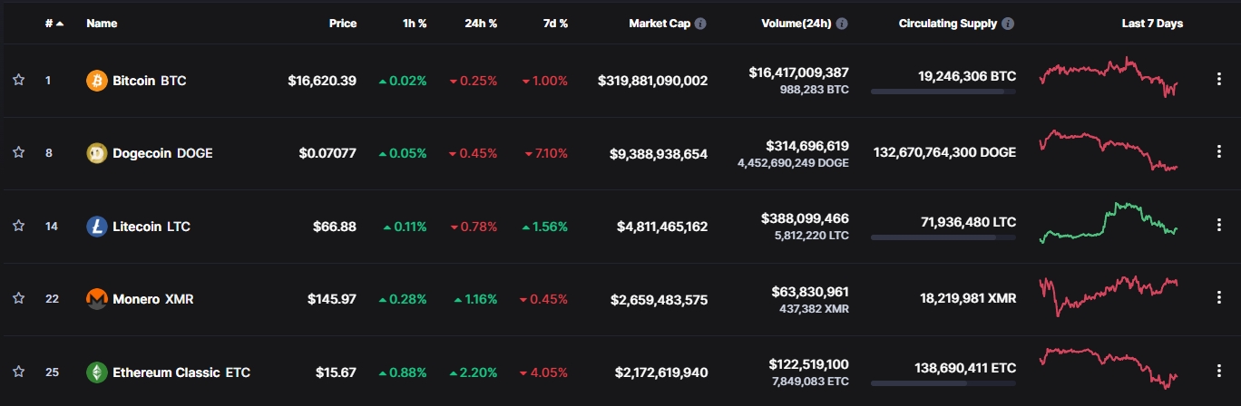
Task: Open Litecoin row more-options menu
Action: pyautogui.click(x=1219, y=226)
